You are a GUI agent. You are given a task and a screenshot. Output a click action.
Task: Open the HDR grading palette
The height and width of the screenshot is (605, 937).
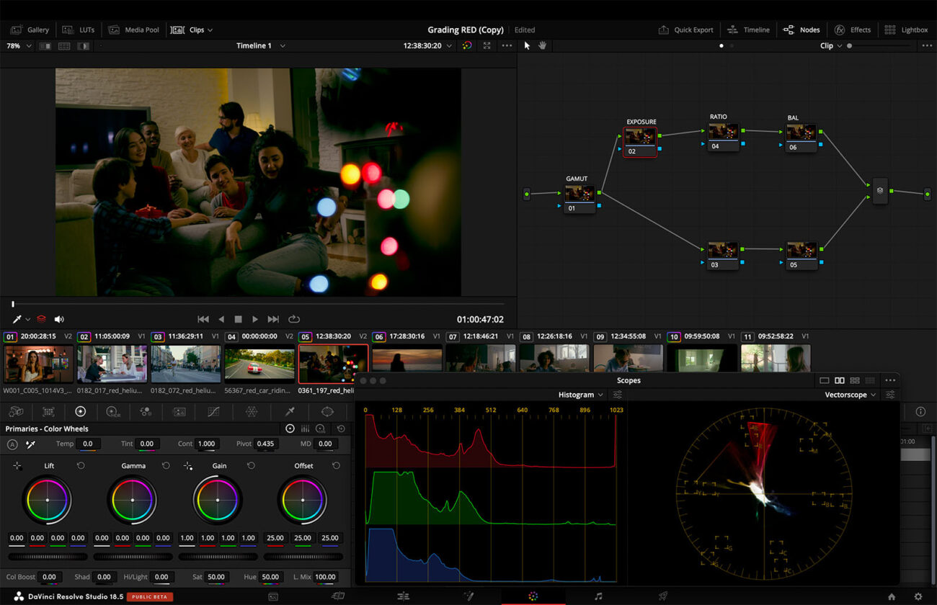coord(112,411)
